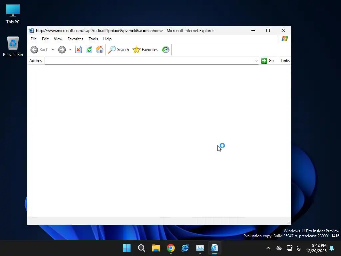Click the cloud sync tray icon
The image size is (341, 256).
[x=279, y=248]
